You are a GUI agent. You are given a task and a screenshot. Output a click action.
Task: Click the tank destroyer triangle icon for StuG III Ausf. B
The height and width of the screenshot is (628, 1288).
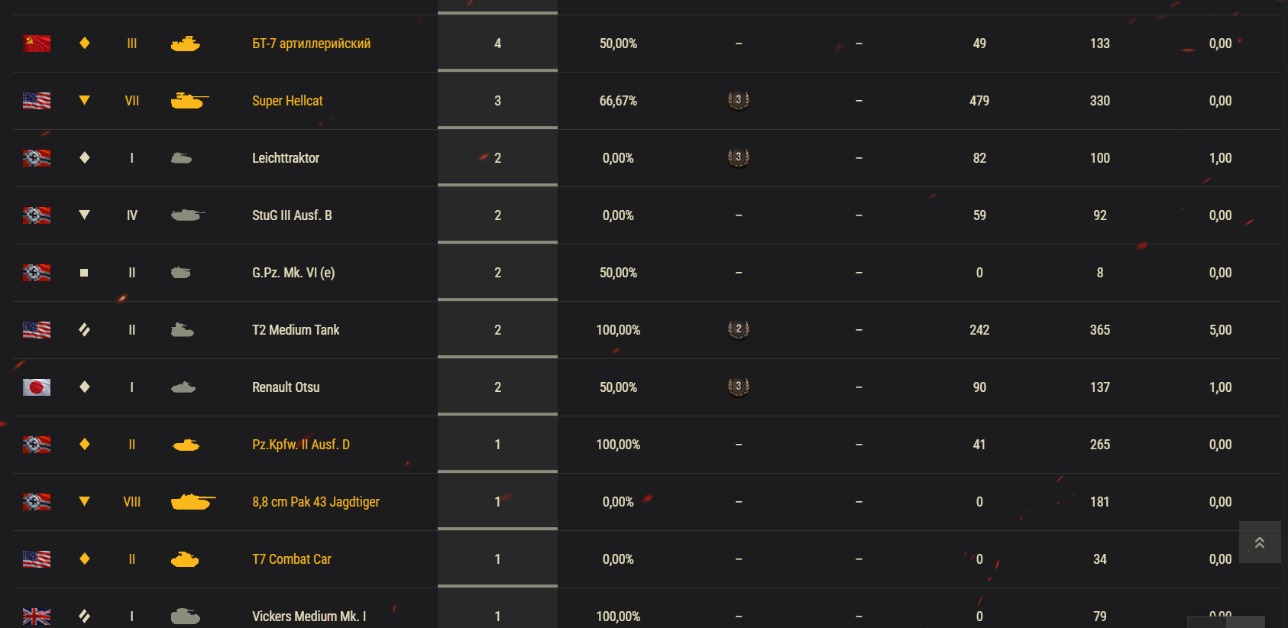[84, 215]
